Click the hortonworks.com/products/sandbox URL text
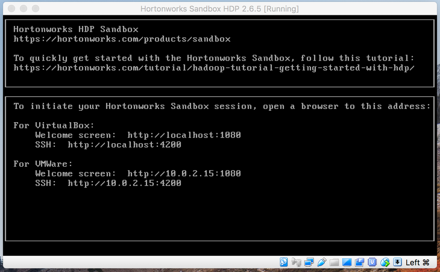The height and width of the screenshot is (272, 440). click(x=122, y=39)
